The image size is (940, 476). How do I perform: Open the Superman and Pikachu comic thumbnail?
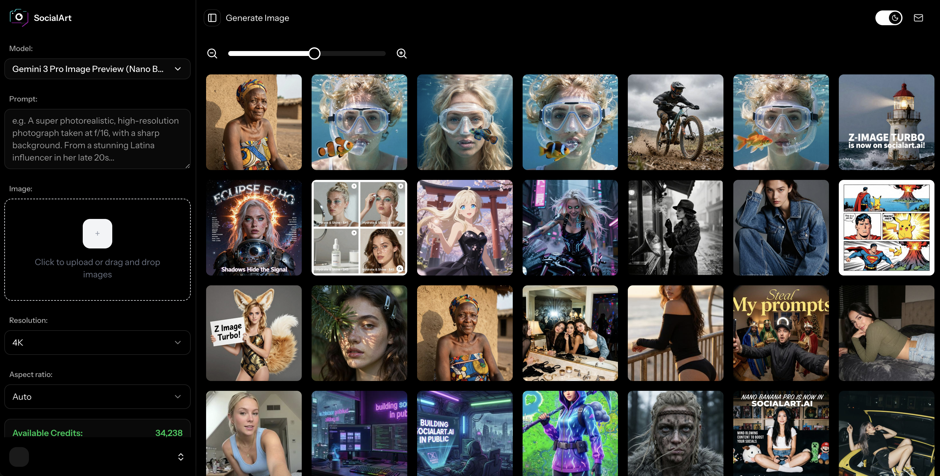pos(886,228)
